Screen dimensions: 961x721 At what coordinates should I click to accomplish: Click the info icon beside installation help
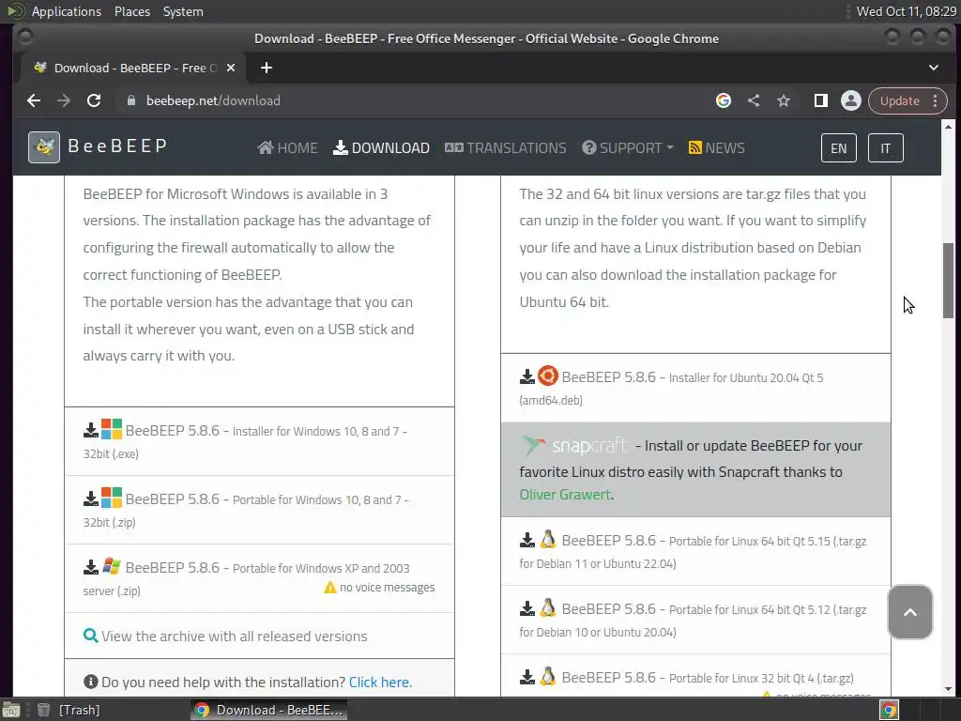(x=91, y=682)
